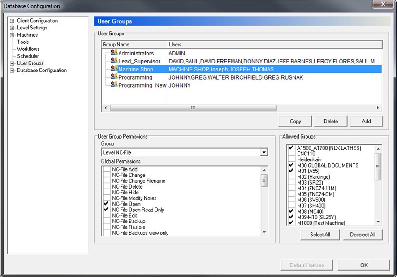Select the Programming_New group row

coord(242,85)
